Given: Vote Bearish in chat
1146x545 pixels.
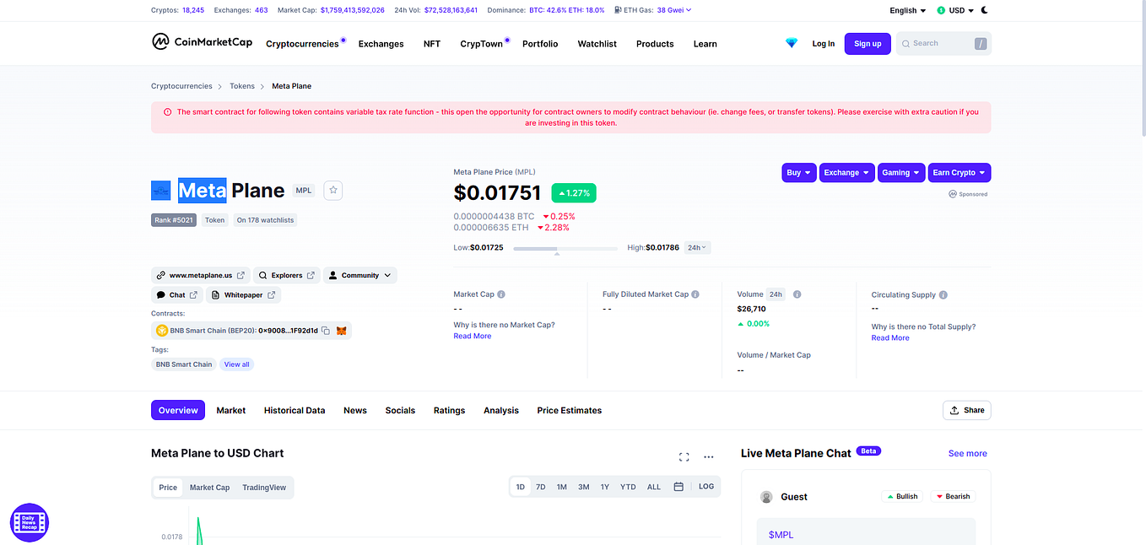Looking at the screenshot, I should (x=953, y=496).
